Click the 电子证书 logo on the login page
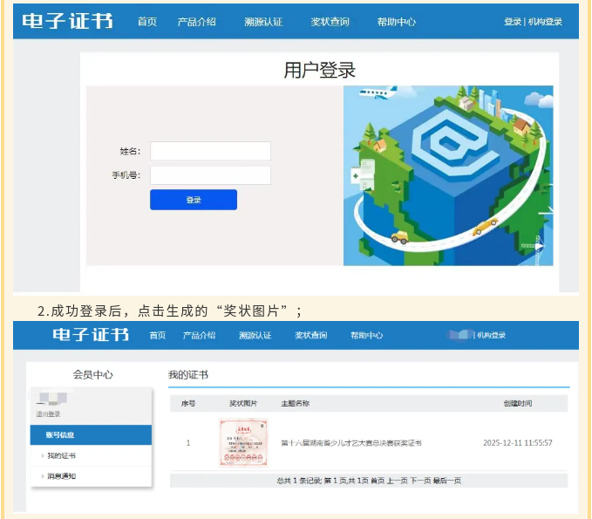592x519 pixels. click(x=67, y=21)
